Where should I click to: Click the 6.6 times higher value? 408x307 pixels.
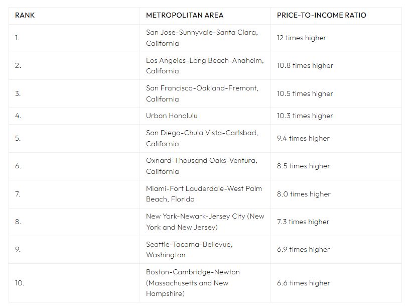pos(304,283)
